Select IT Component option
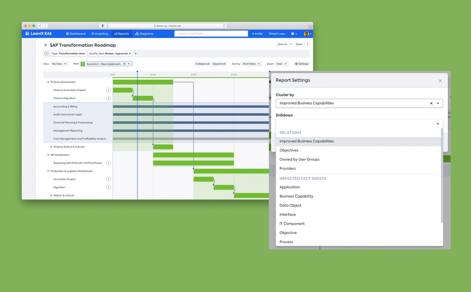 (x=358, y=224)
